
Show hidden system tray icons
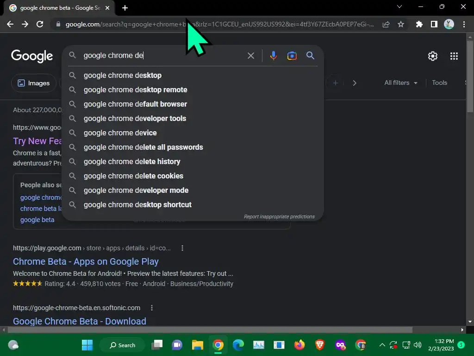382,345
